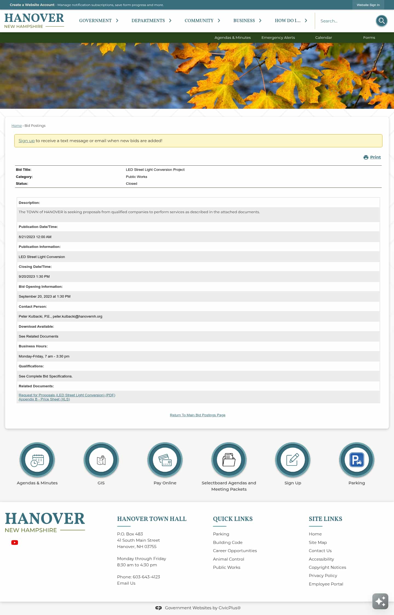Open Career Opportunities quick link

click(x=235, y=551)
